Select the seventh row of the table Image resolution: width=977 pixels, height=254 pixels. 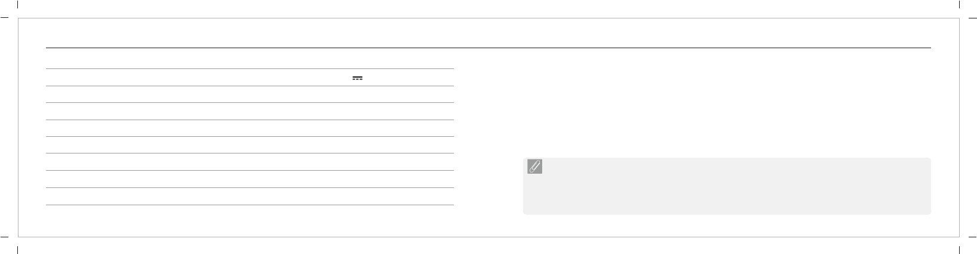249,162
